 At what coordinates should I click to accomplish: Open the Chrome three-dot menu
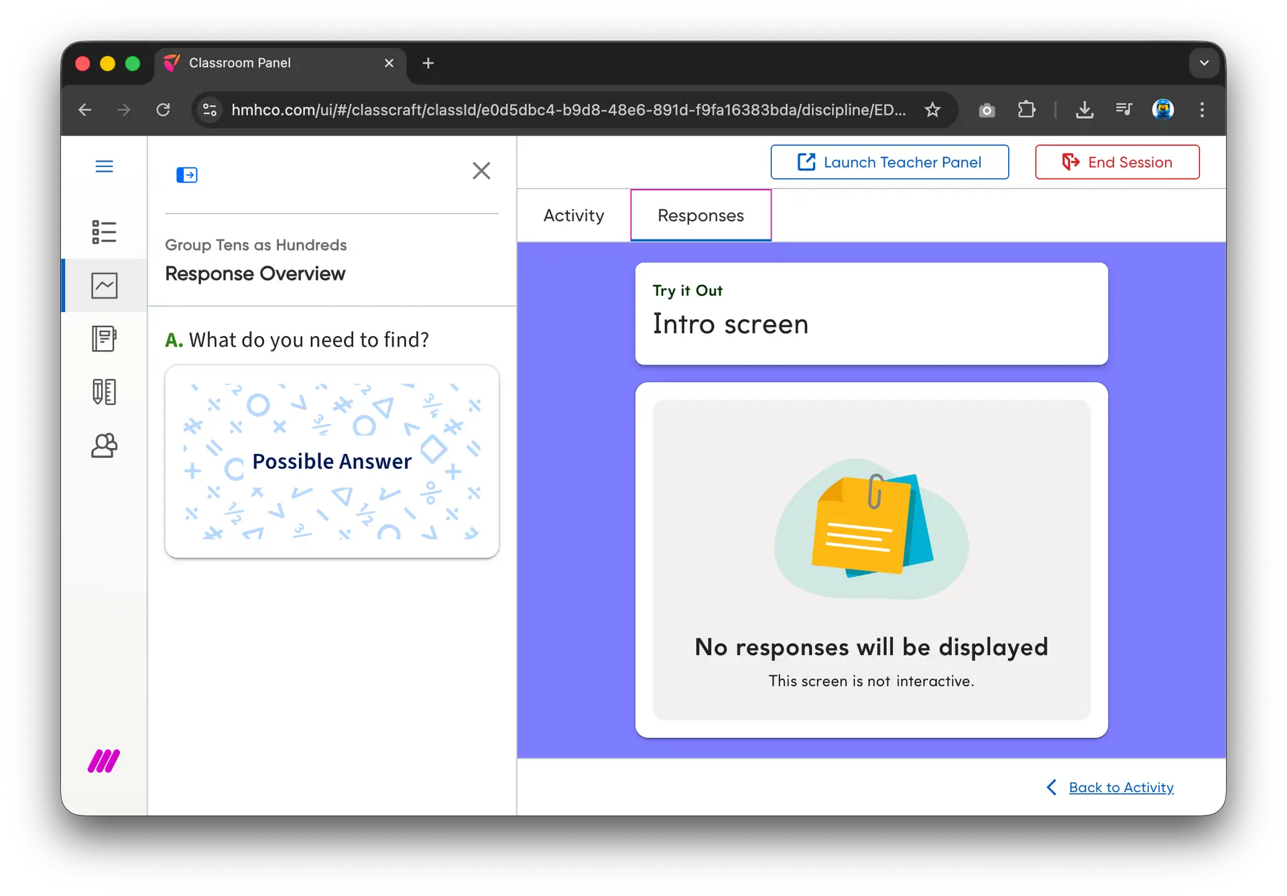pos(1202,110)
